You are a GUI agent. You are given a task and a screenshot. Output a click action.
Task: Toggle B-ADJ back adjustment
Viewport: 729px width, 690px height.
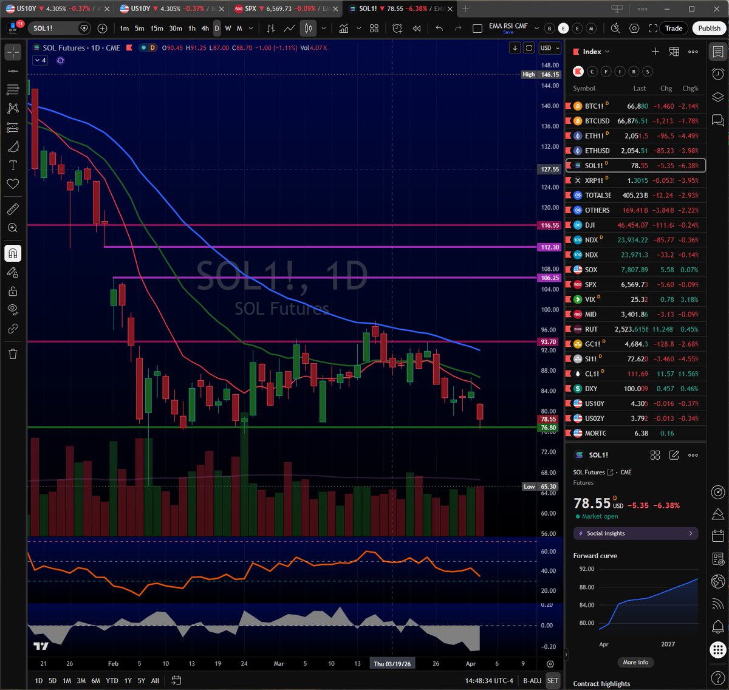532,680
